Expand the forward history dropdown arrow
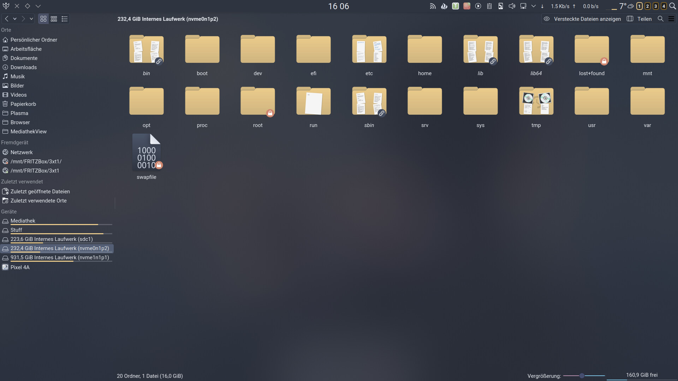This screenshot has height=381, width=678. pyautogui.click(x=31, y=19)
